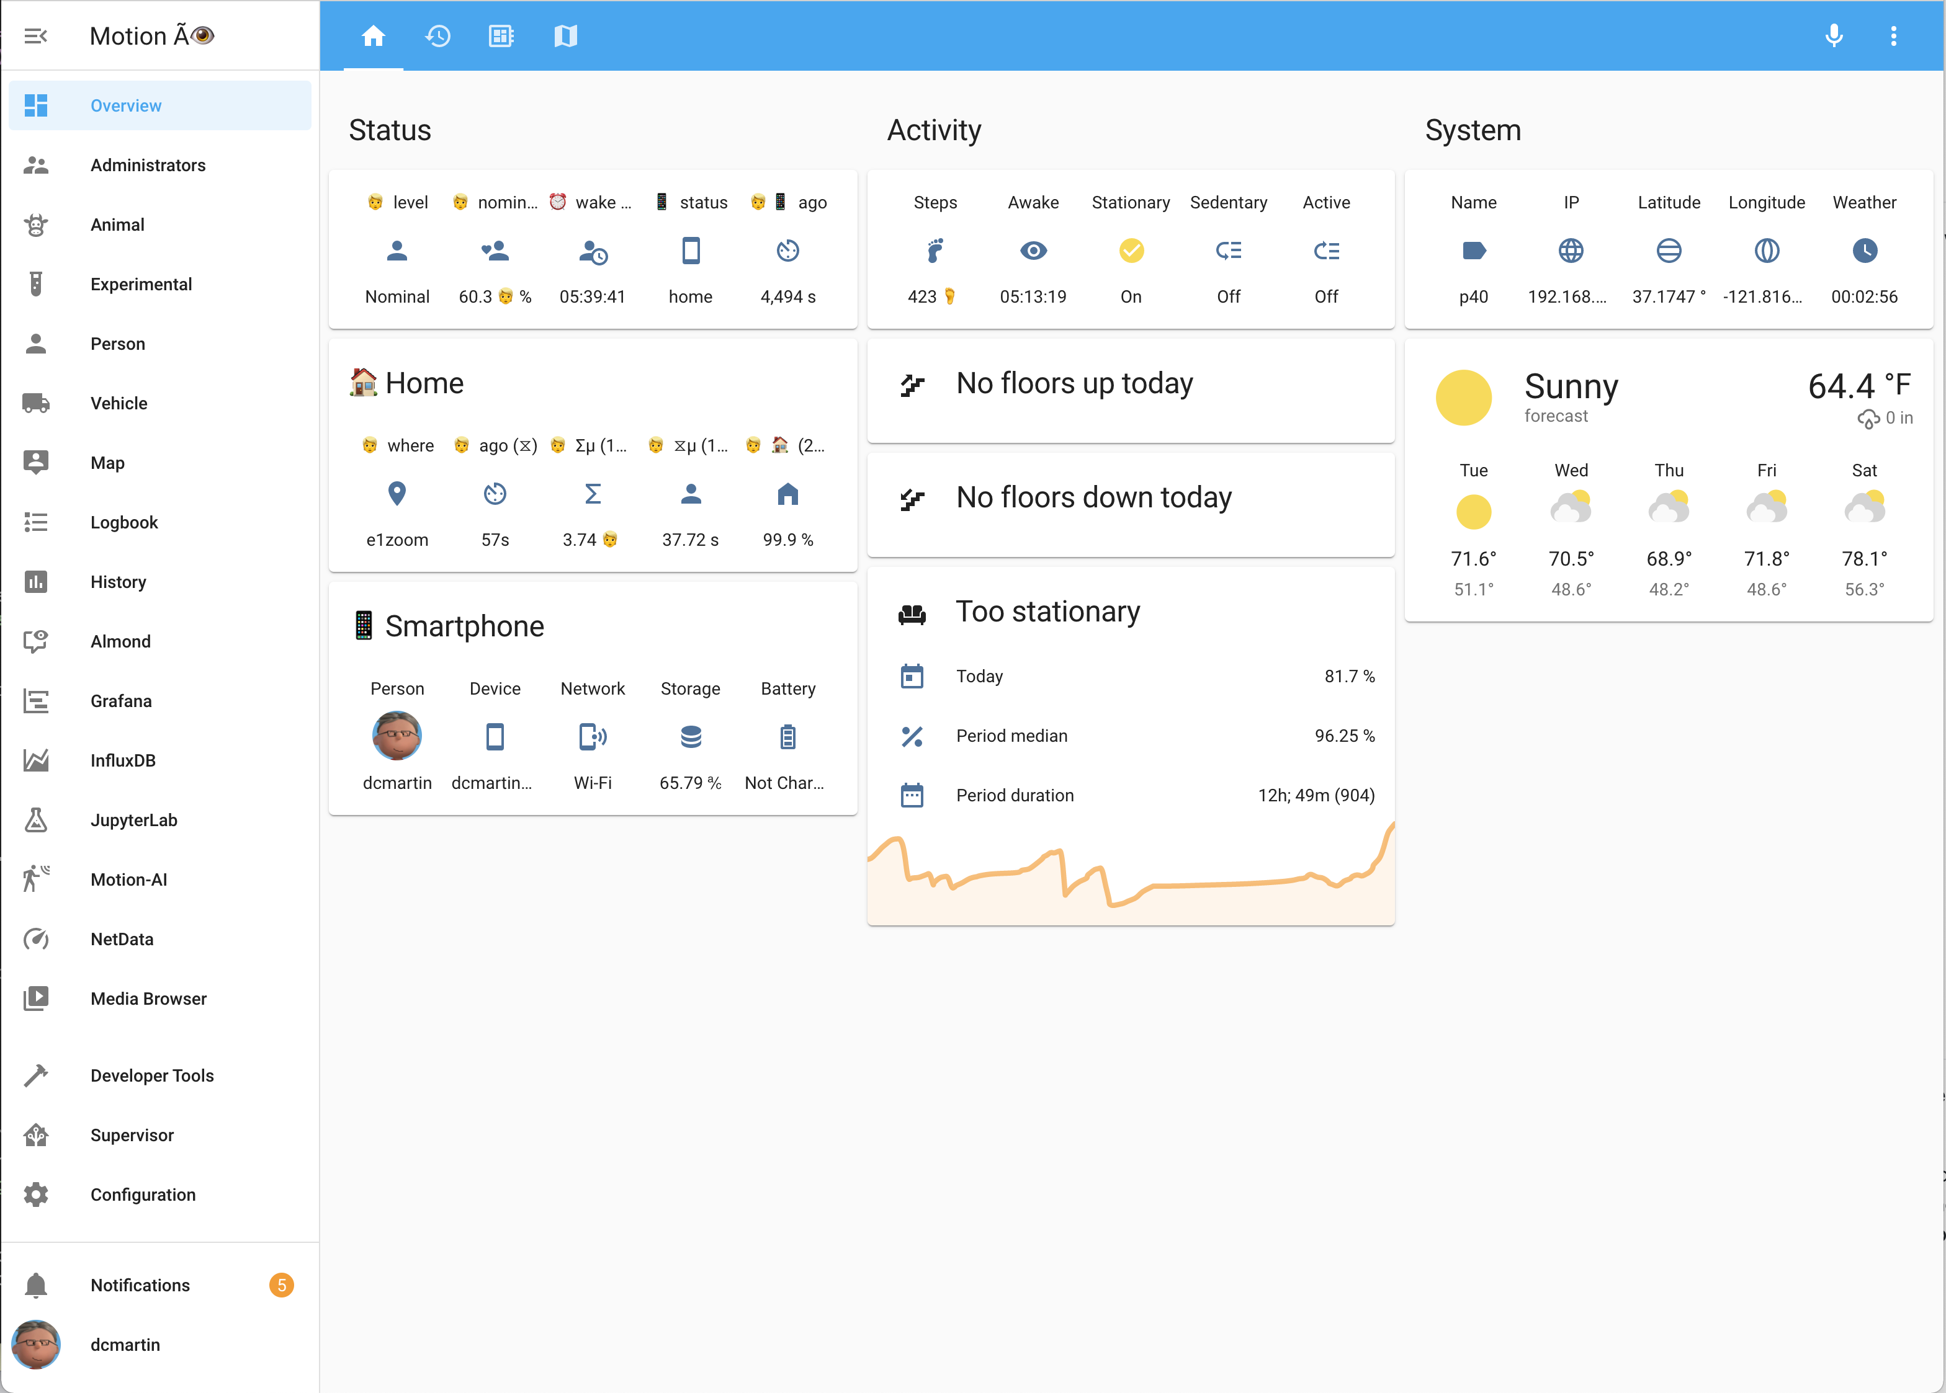Click the Battery status icon
The width and height of the screenshot is (1946, 1393).
click(x=787, y=737)
